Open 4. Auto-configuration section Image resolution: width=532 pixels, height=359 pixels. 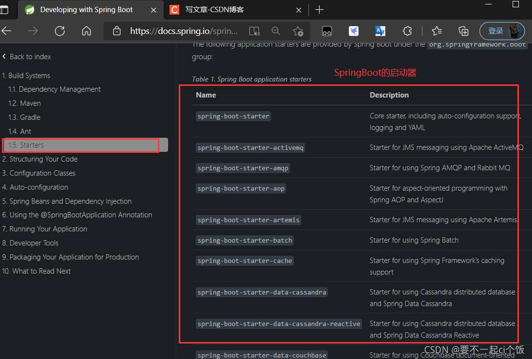35,187
